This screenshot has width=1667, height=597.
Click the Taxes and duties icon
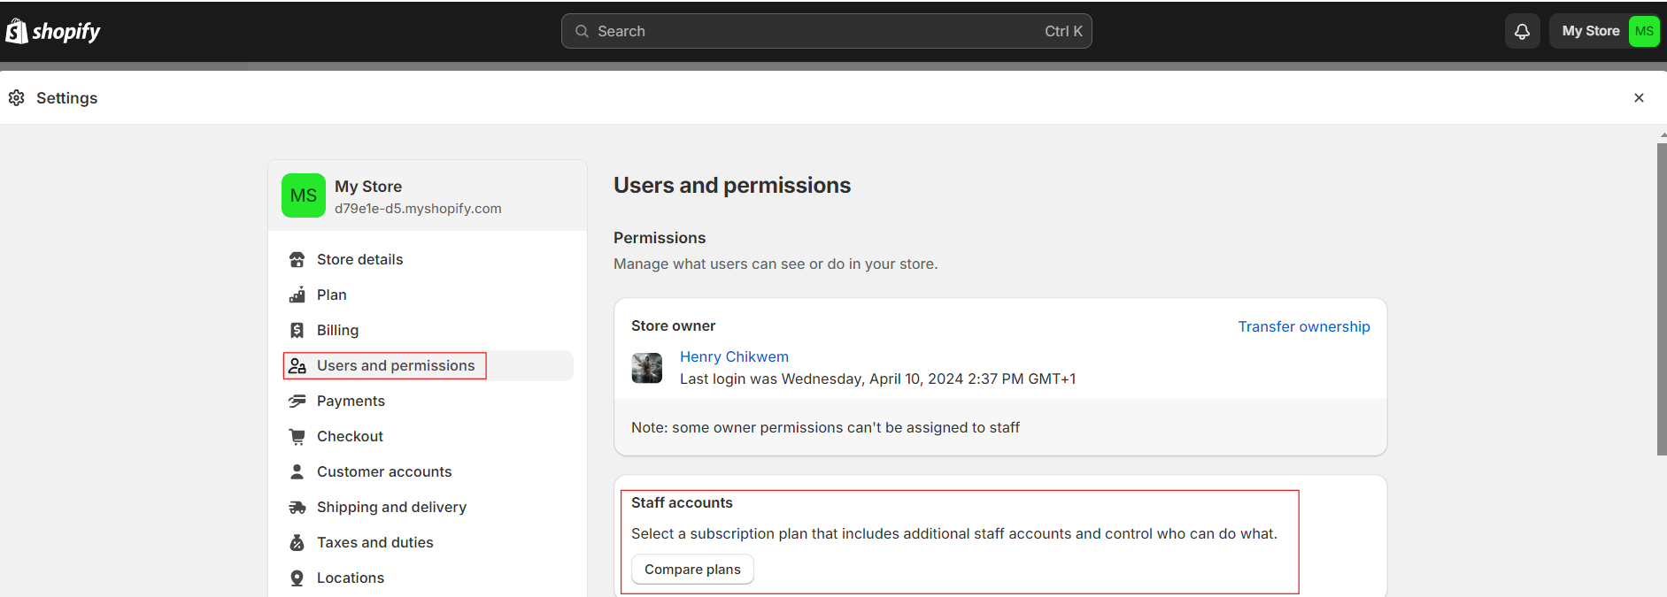click(297, 542)
